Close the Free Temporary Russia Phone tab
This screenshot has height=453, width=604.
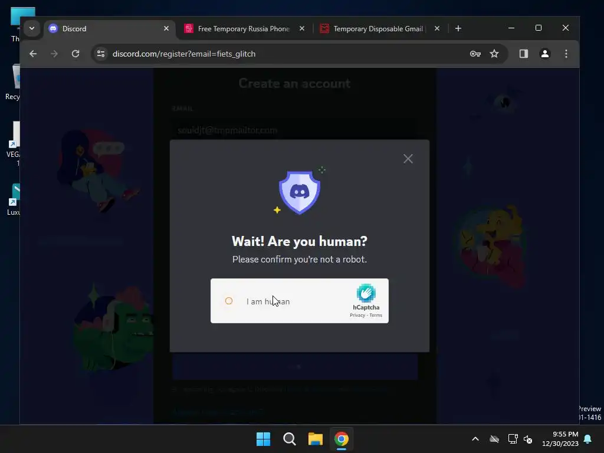coord(302,28)
